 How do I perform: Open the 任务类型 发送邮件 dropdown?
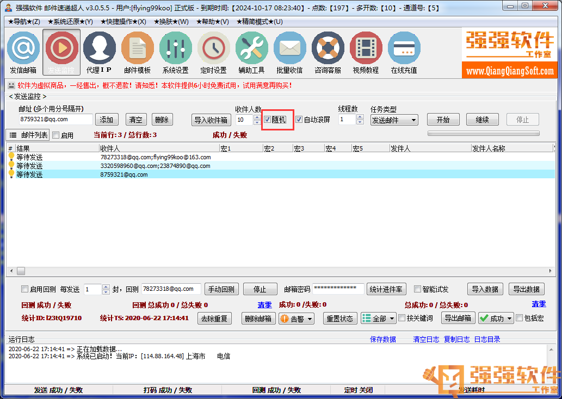[394, 120]
